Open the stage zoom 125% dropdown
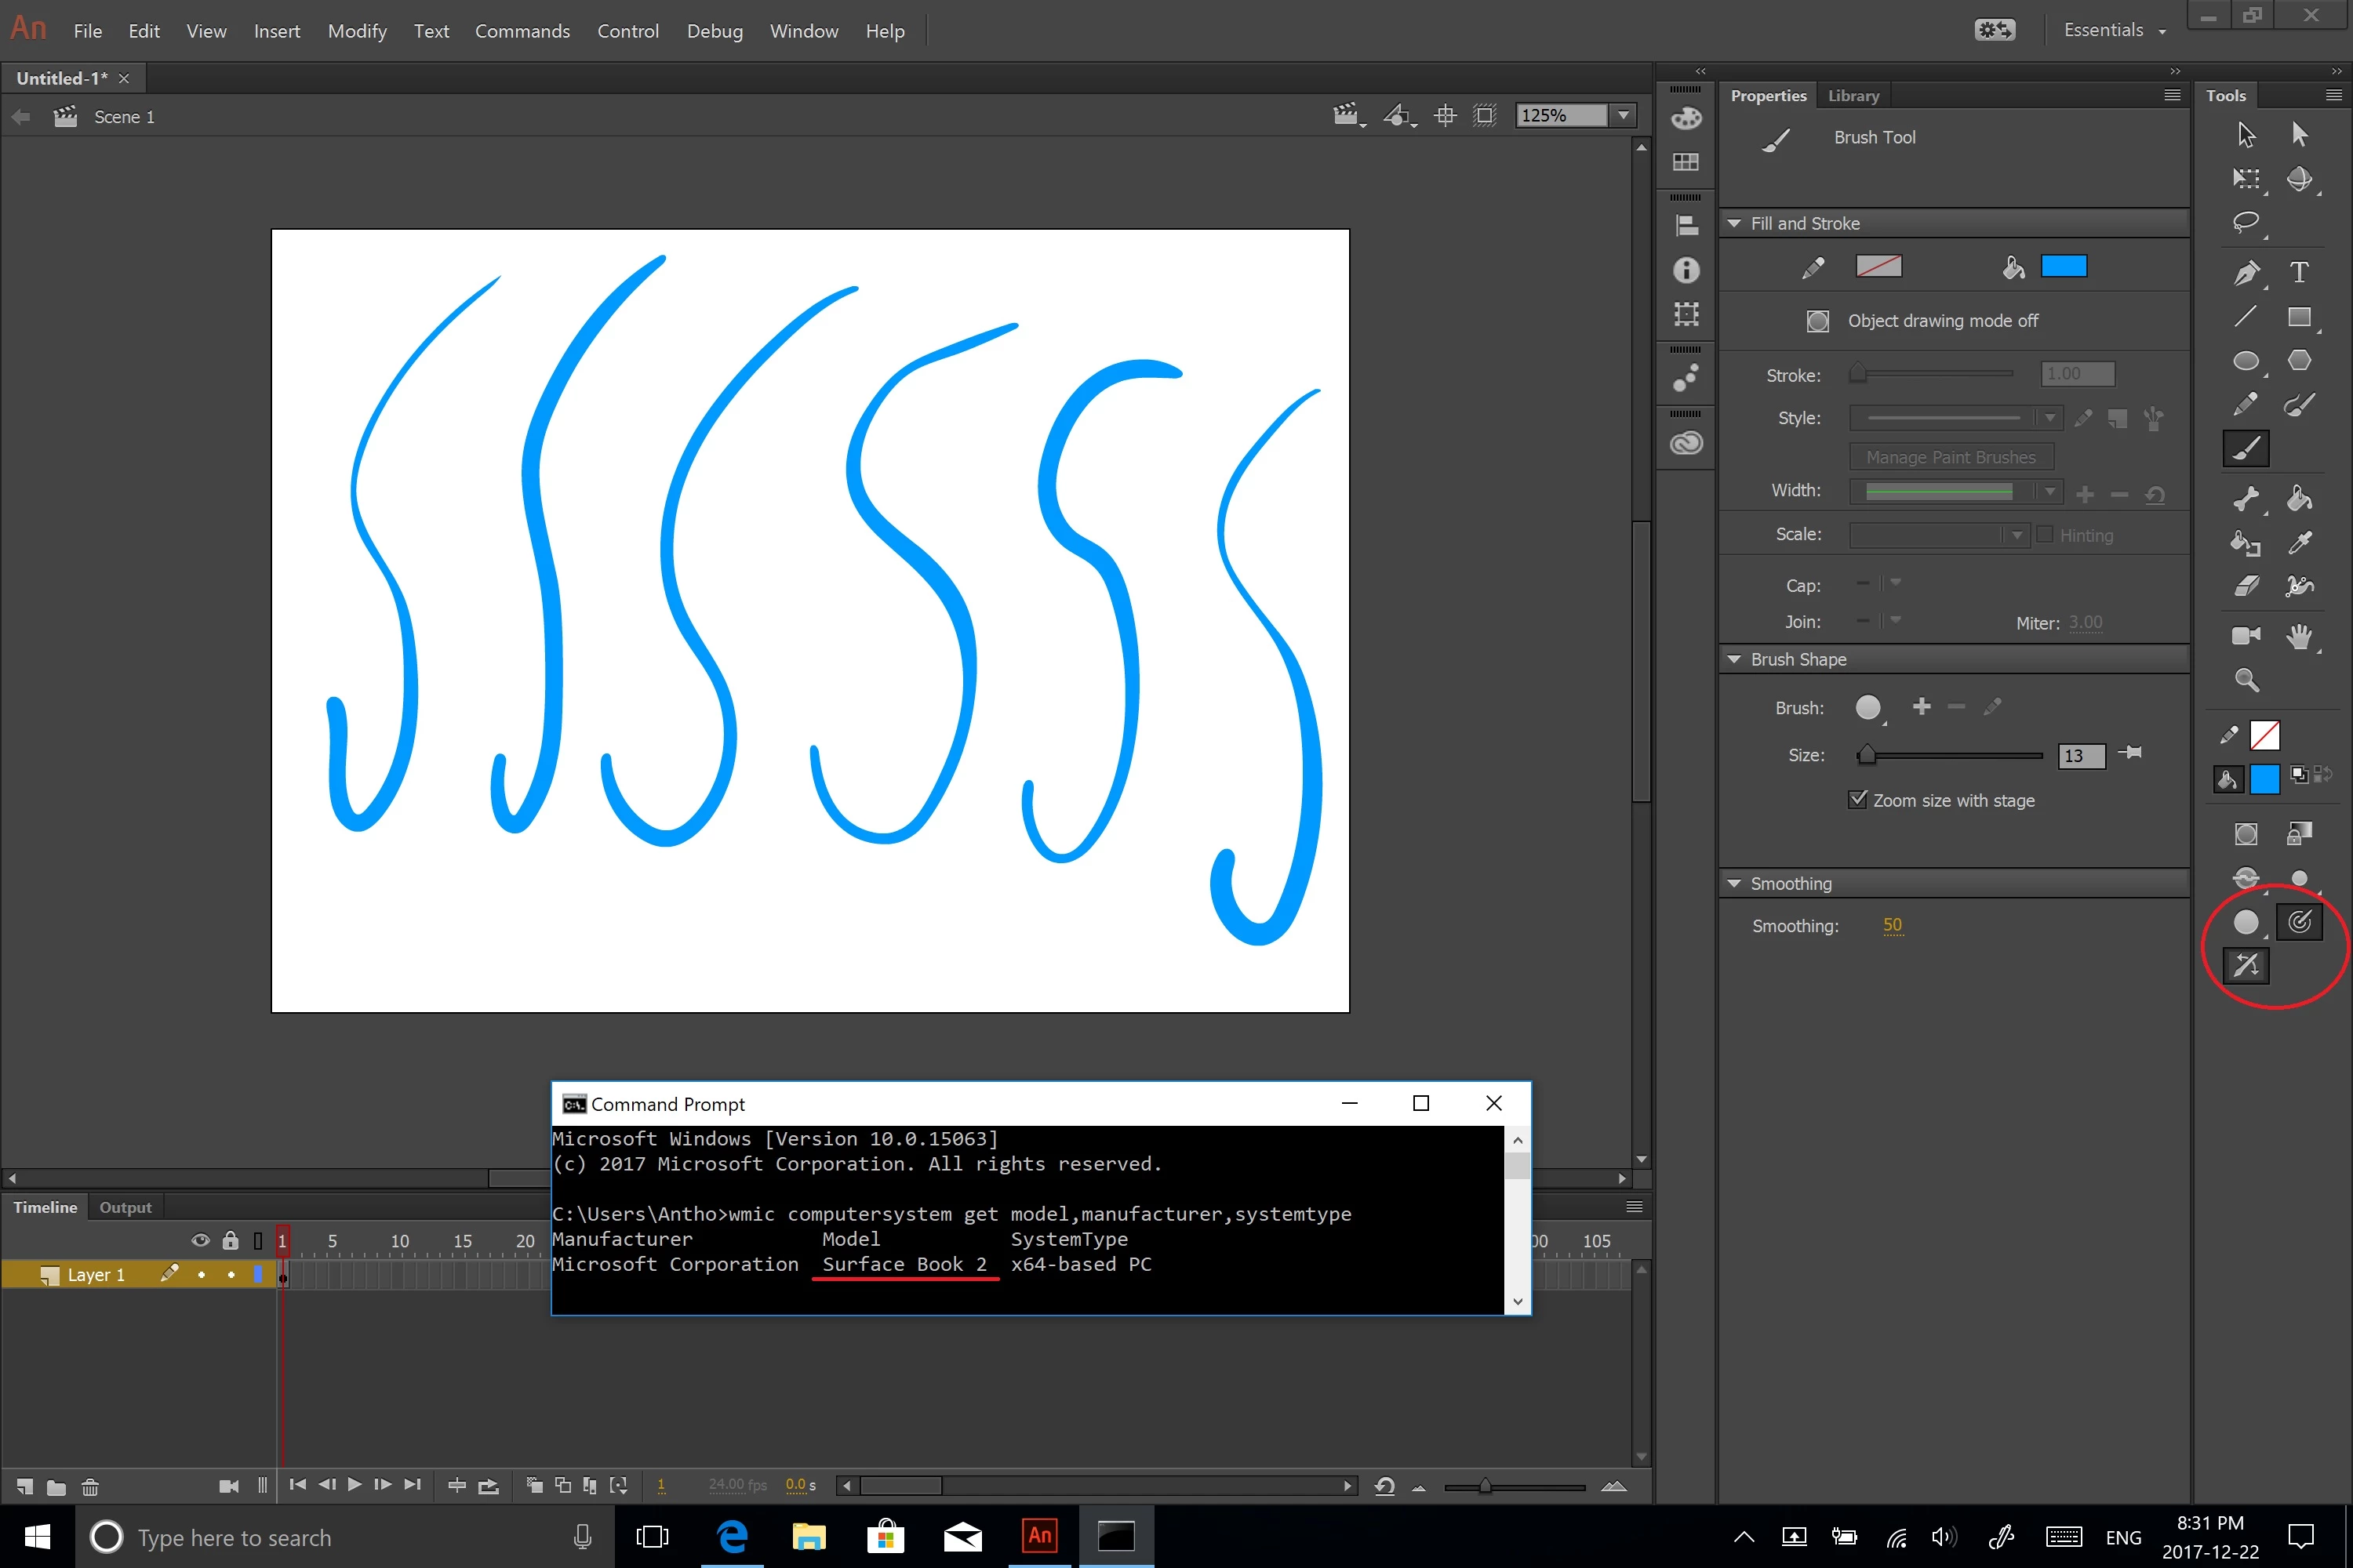The image size is (2353, 1568). (1623, 116)
